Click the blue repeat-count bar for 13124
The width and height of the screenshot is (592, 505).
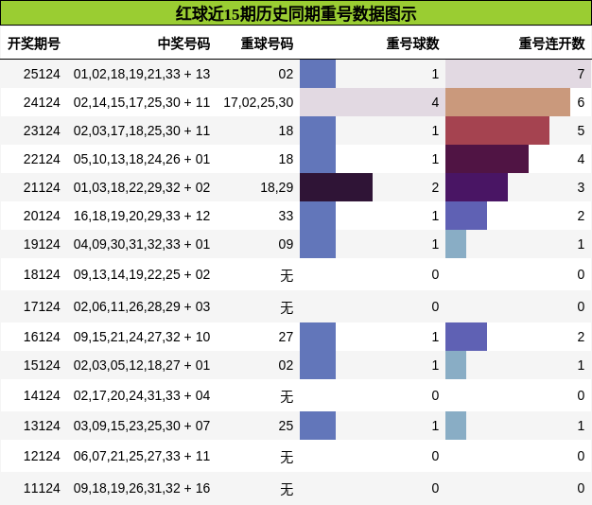pos(318,426)
